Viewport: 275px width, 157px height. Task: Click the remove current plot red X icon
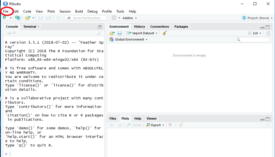tap(170, 124)
